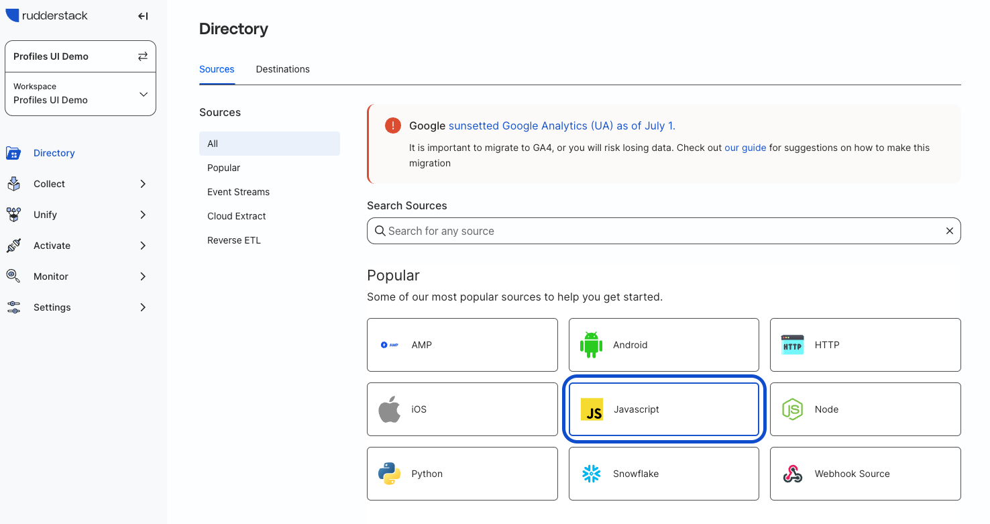Select the Android source card

tap(664, 345)
